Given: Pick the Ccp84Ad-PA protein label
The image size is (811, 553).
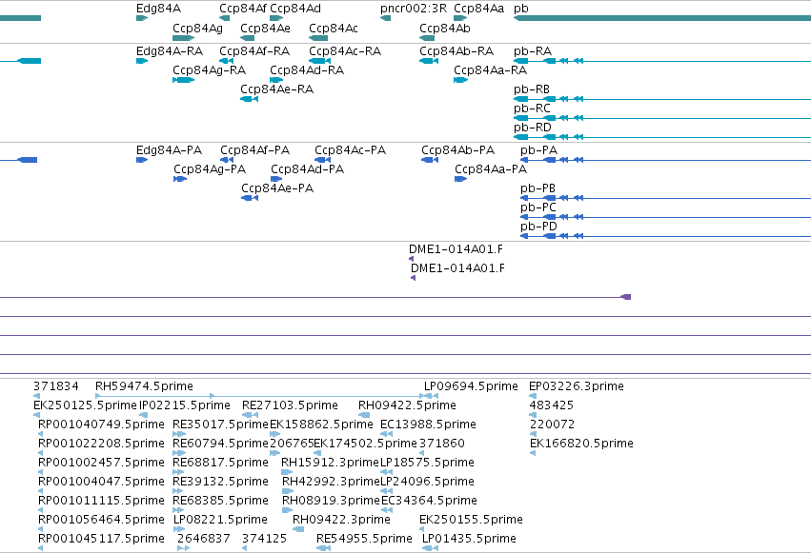Looking at the screenshot, I should click(x=307, y=169).
